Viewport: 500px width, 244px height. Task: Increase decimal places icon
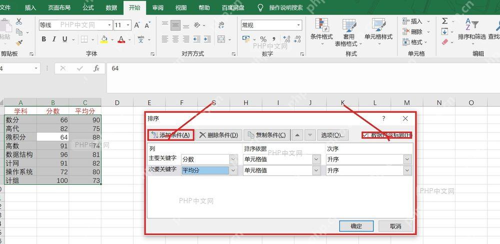[x=286, y=39]
